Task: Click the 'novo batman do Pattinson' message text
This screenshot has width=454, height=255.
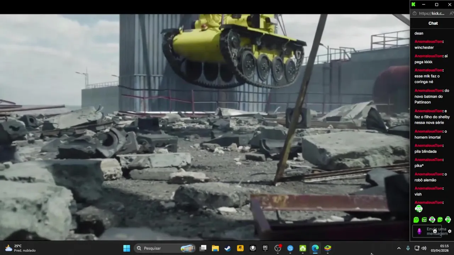Action: pyautogui.click(x=428, y=99)
